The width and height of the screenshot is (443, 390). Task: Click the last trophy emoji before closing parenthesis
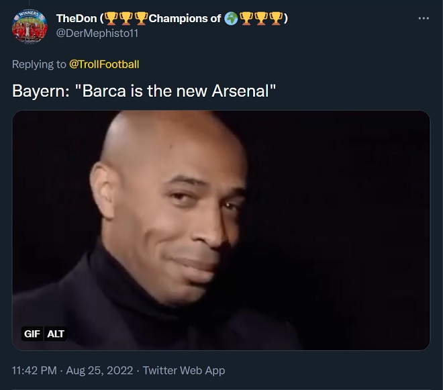coord(275,18)
